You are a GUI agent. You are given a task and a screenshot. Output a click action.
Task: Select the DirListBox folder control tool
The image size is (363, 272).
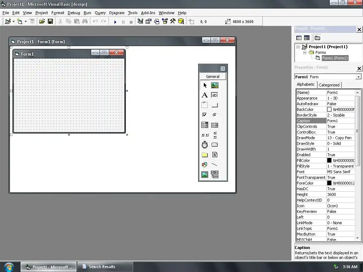point(205,155)
